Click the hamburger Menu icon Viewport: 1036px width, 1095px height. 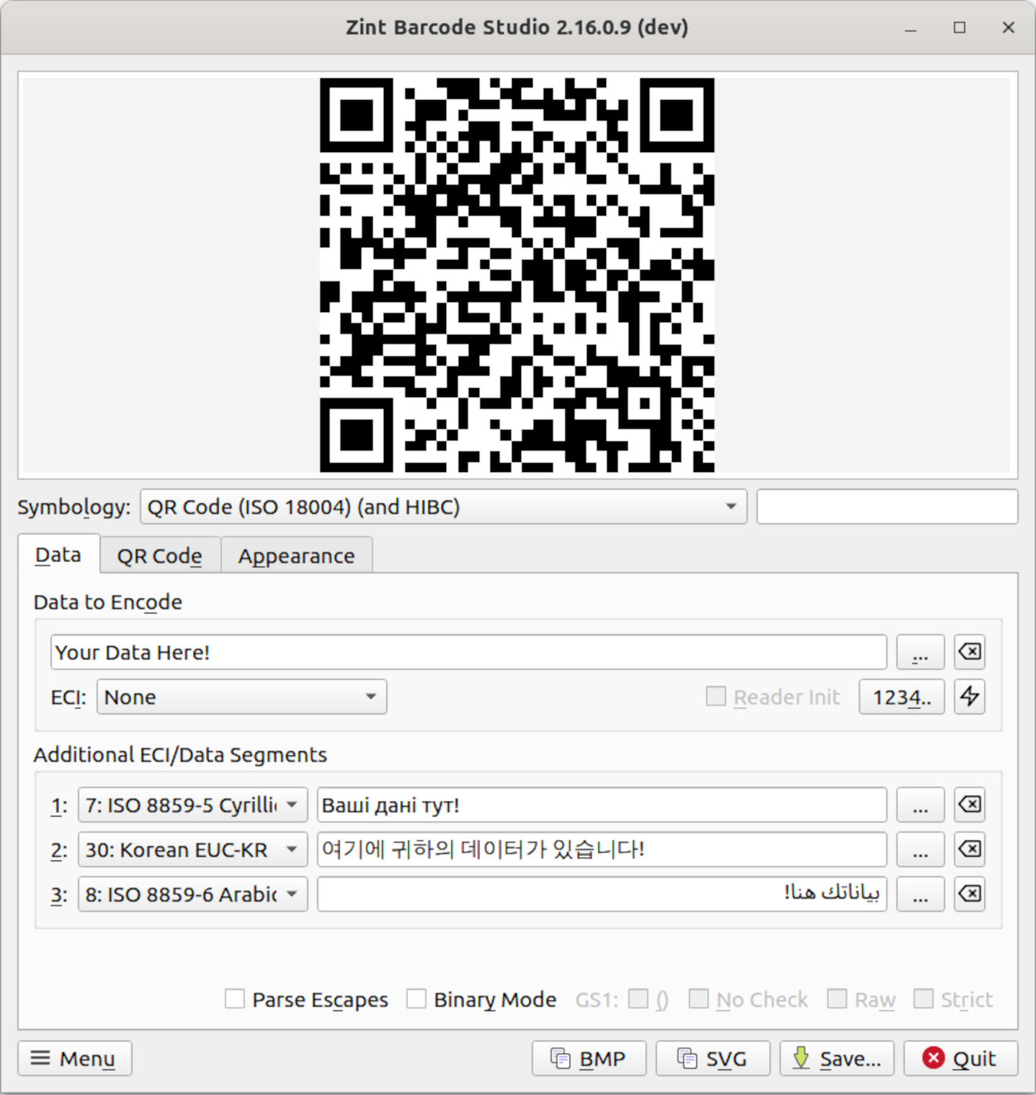[x=75, y=1058]
